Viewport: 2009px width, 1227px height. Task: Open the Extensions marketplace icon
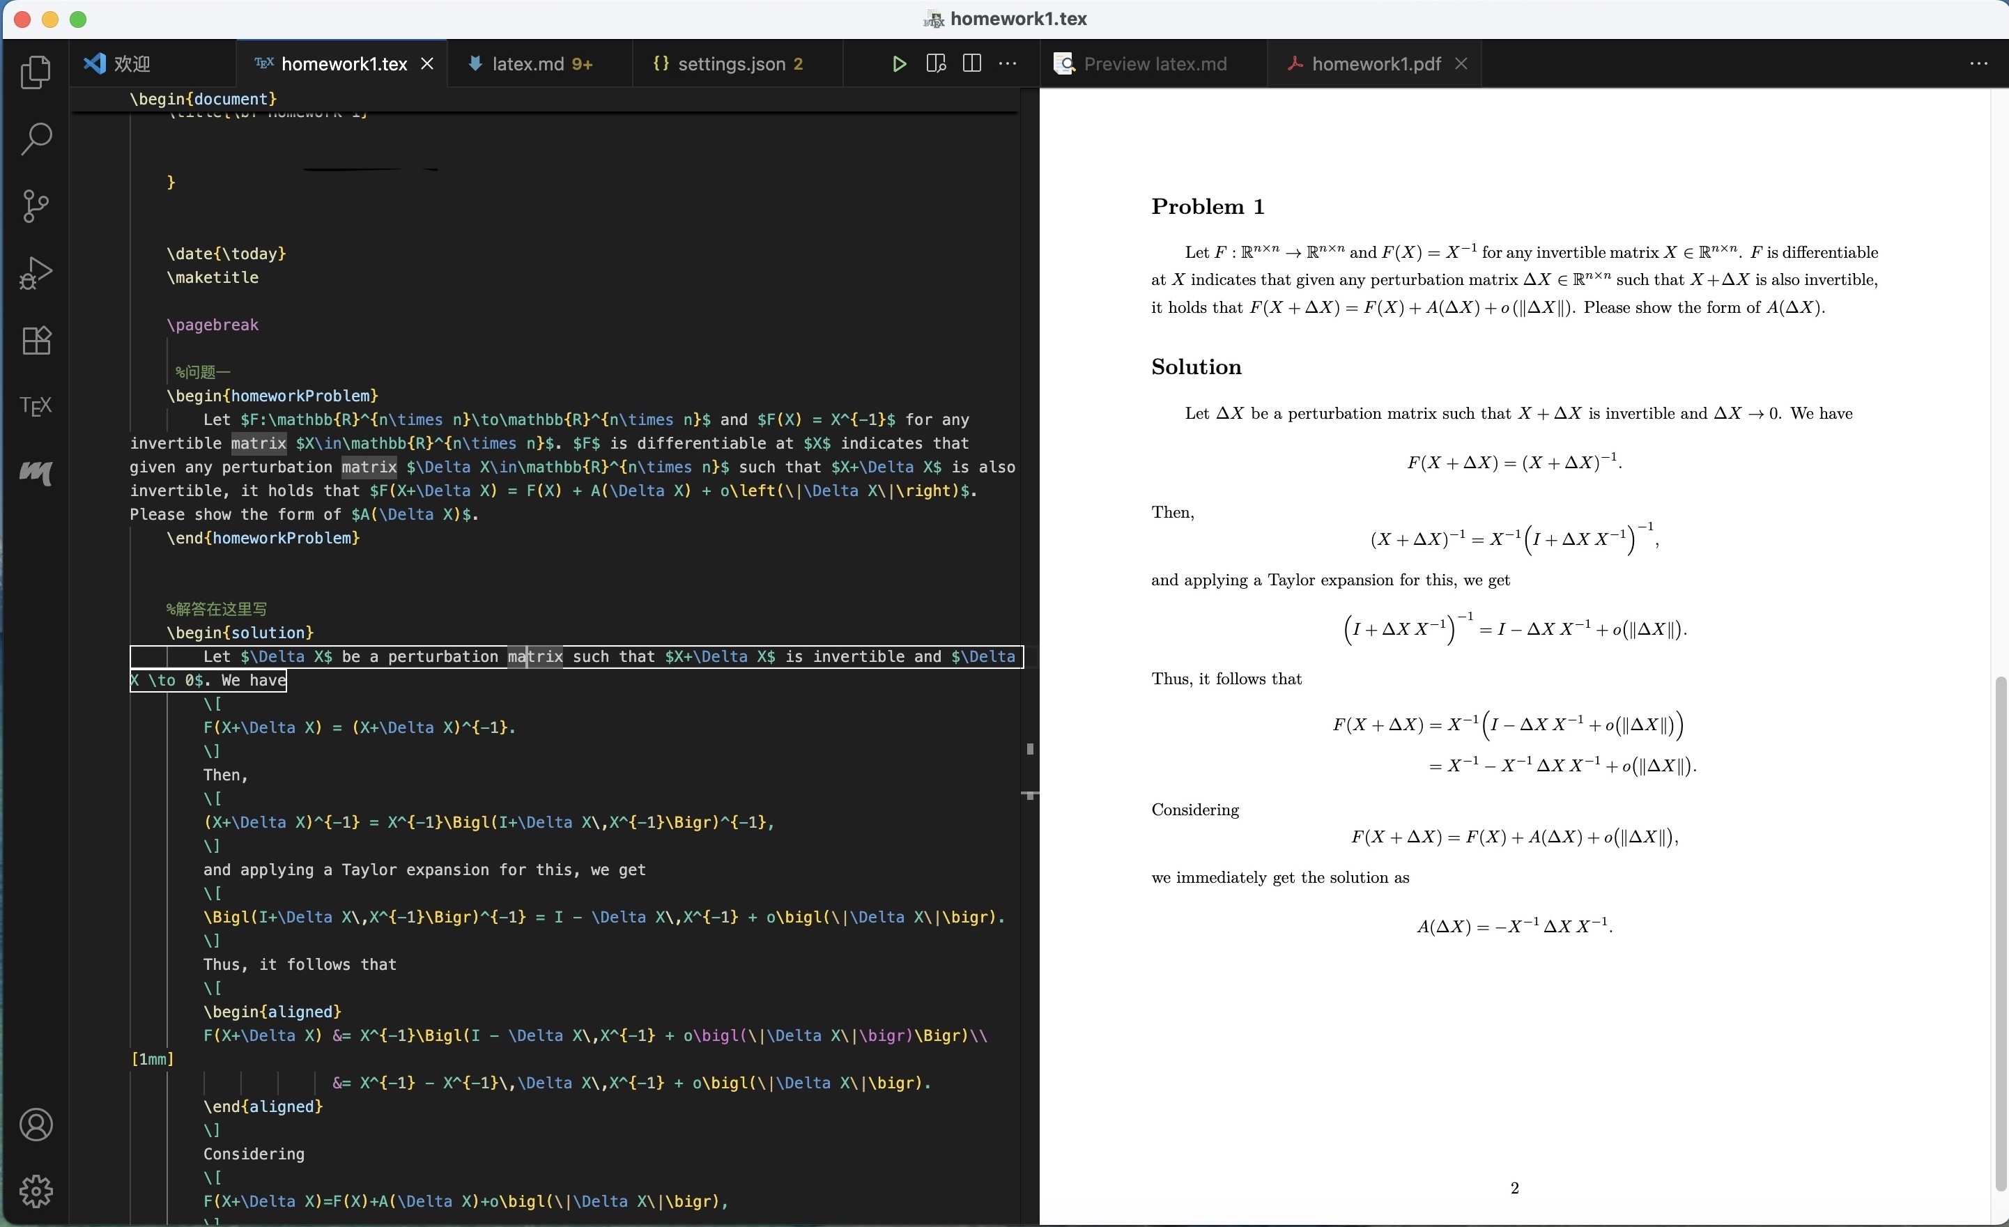(35, 340)
